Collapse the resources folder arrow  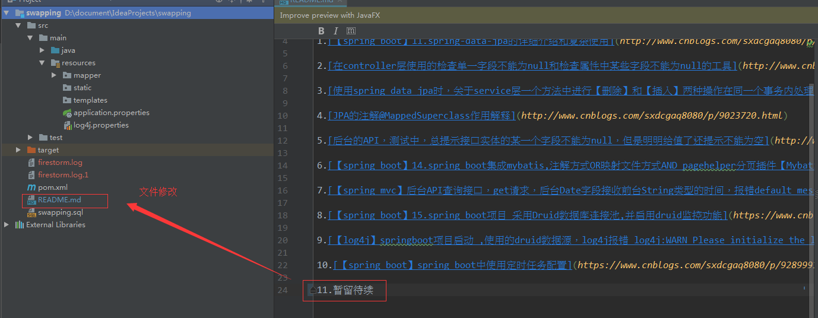click(x=42, y=63)
